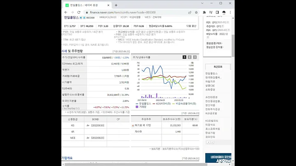Open the lock site info icon

pyautogui.click(x=87, y=12)
